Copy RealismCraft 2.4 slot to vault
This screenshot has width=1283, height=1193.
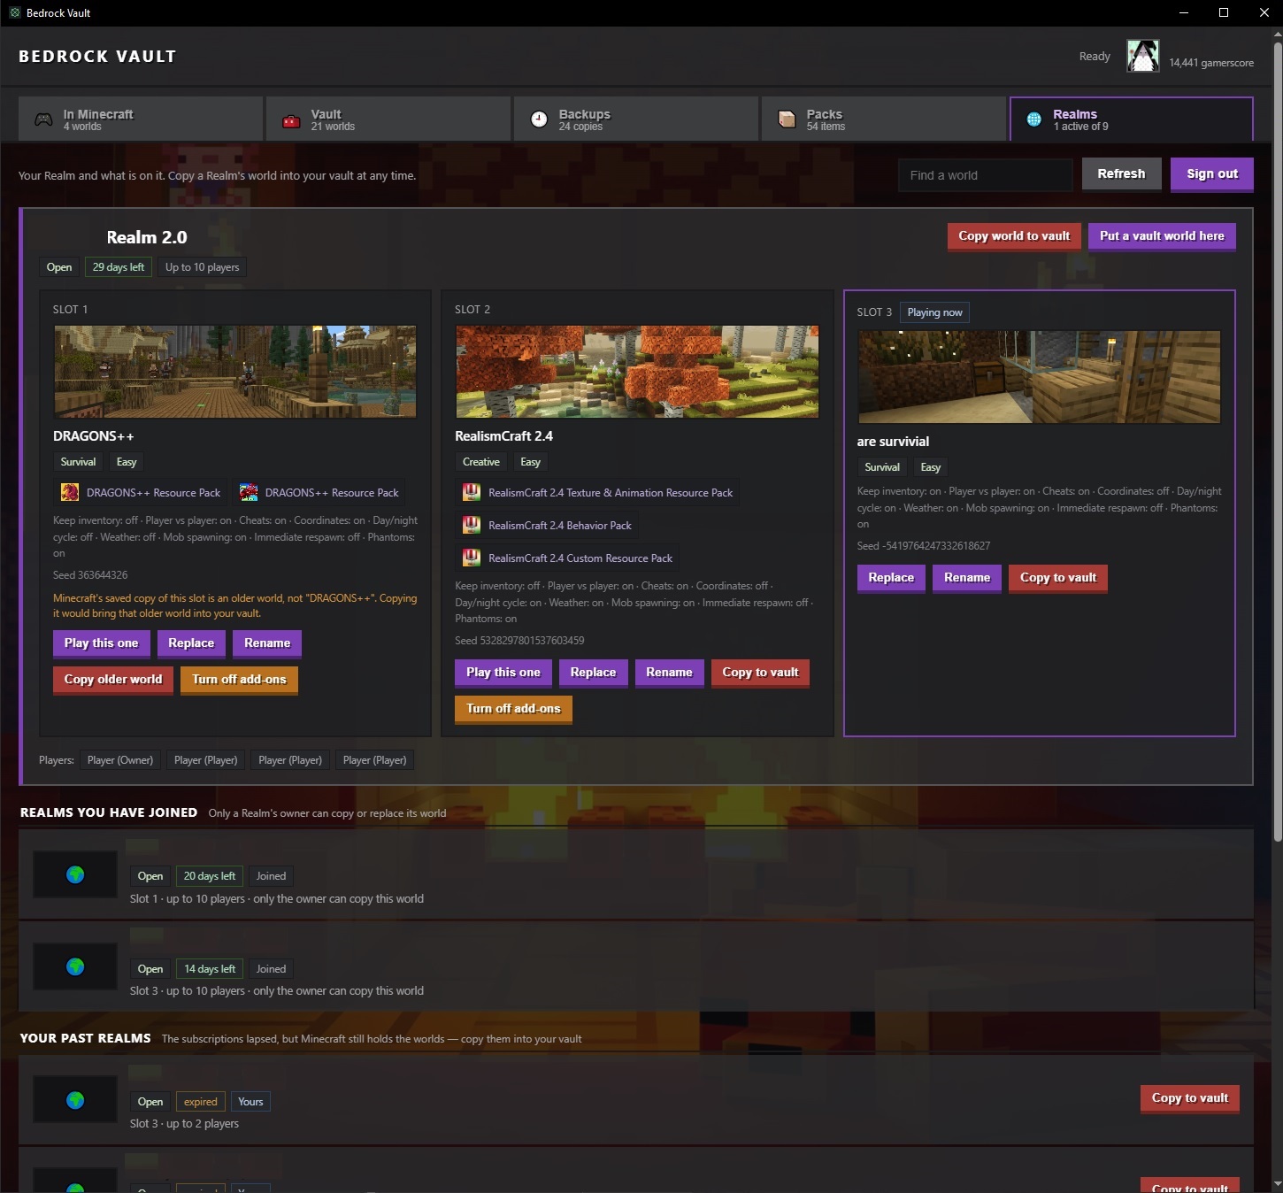(x=760, y=673)
